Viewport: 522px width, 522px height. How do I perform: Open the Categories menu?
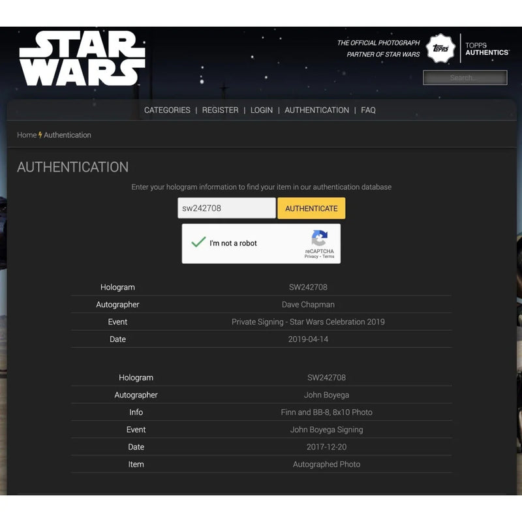[x=167, y=110]
